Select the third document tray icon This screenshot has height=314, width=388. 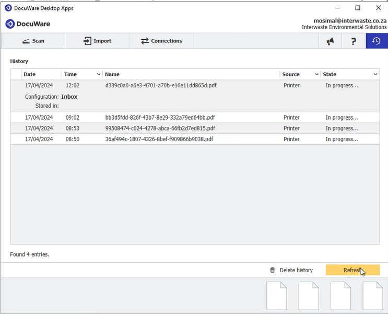point(340,296)
